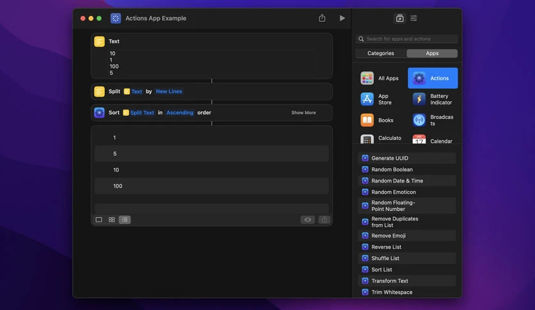Add the Transform Text action

coord(407,281)
